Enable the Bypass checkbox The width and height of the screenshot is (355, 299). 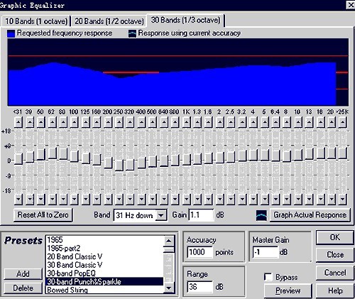tap(268, 277)
